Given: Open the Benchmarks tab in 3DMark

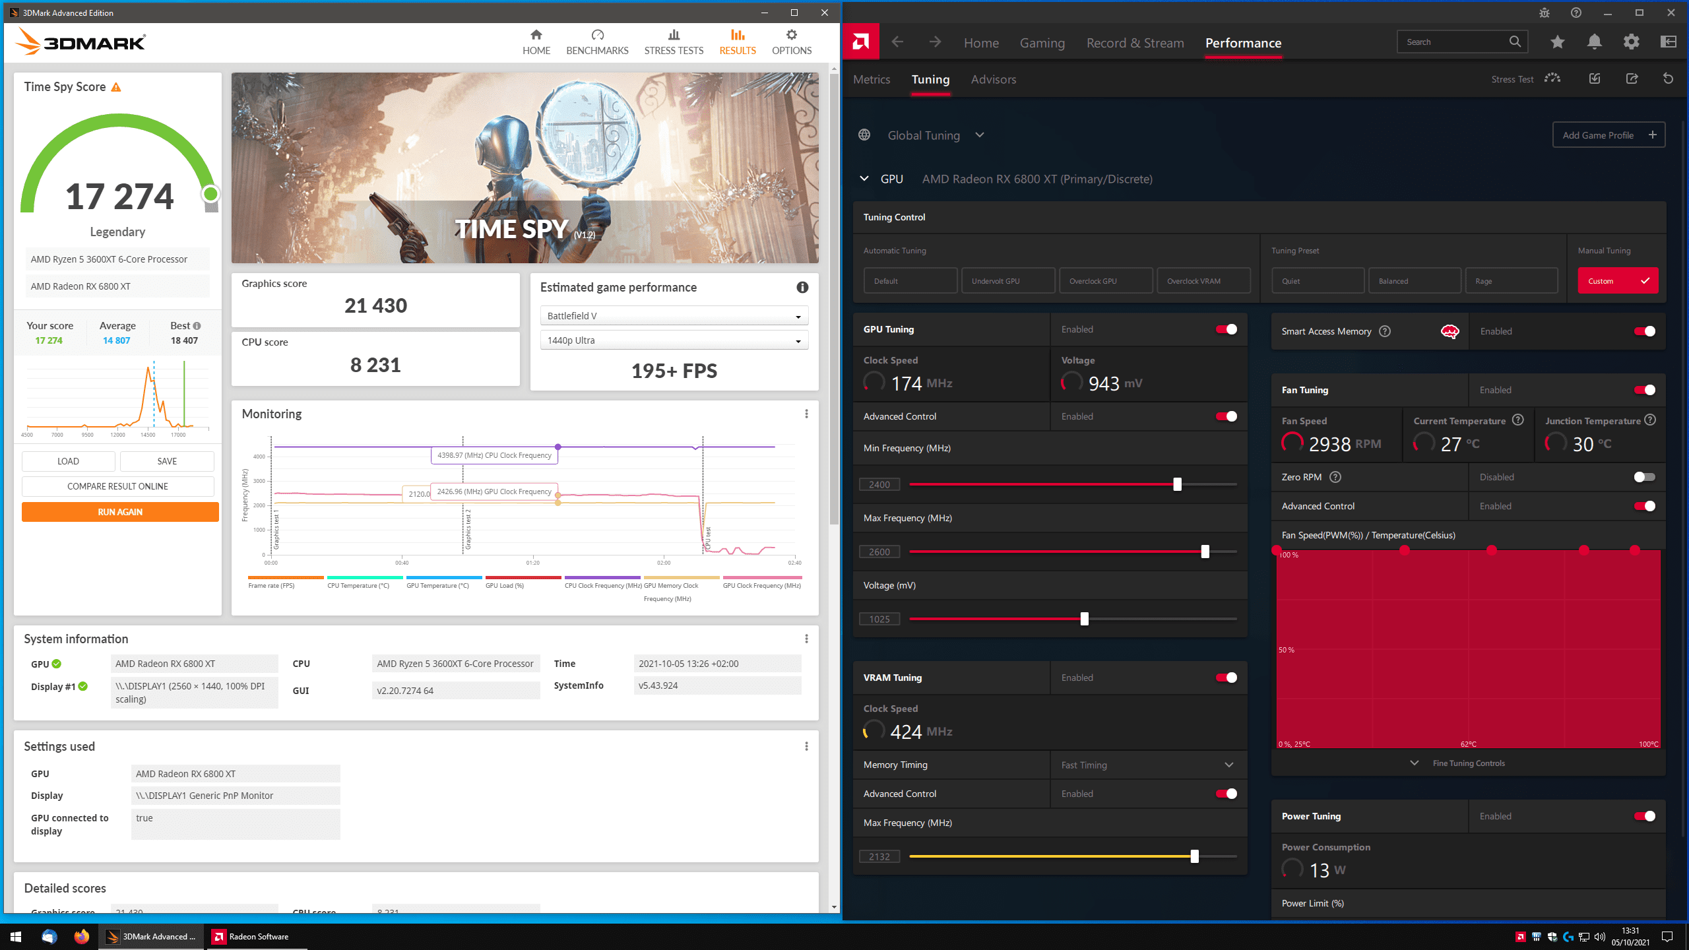Looking at the screenshot, I should pyautogui.click(x=597, y=42).
